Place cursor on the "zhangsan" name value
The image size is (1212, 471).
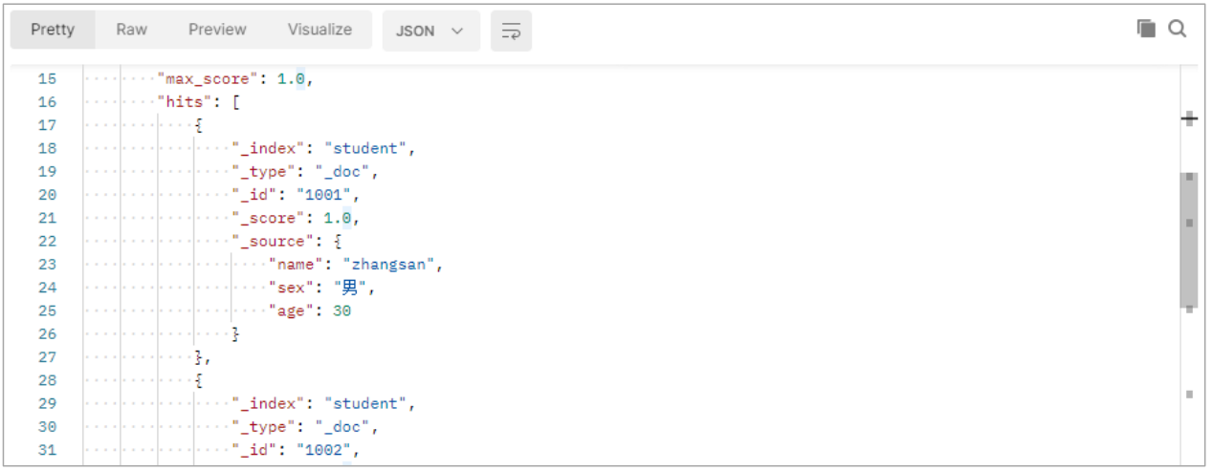(x=392, y=265)
